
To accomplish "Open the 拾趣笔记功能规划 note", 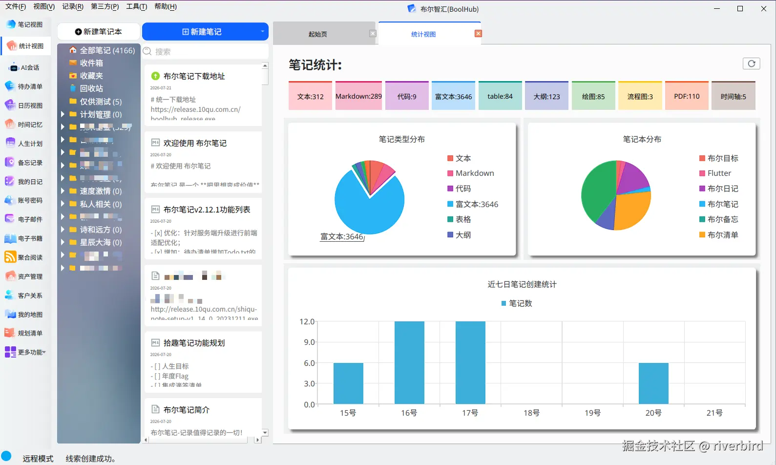I will pyautogui.click(x=203, y=362).
